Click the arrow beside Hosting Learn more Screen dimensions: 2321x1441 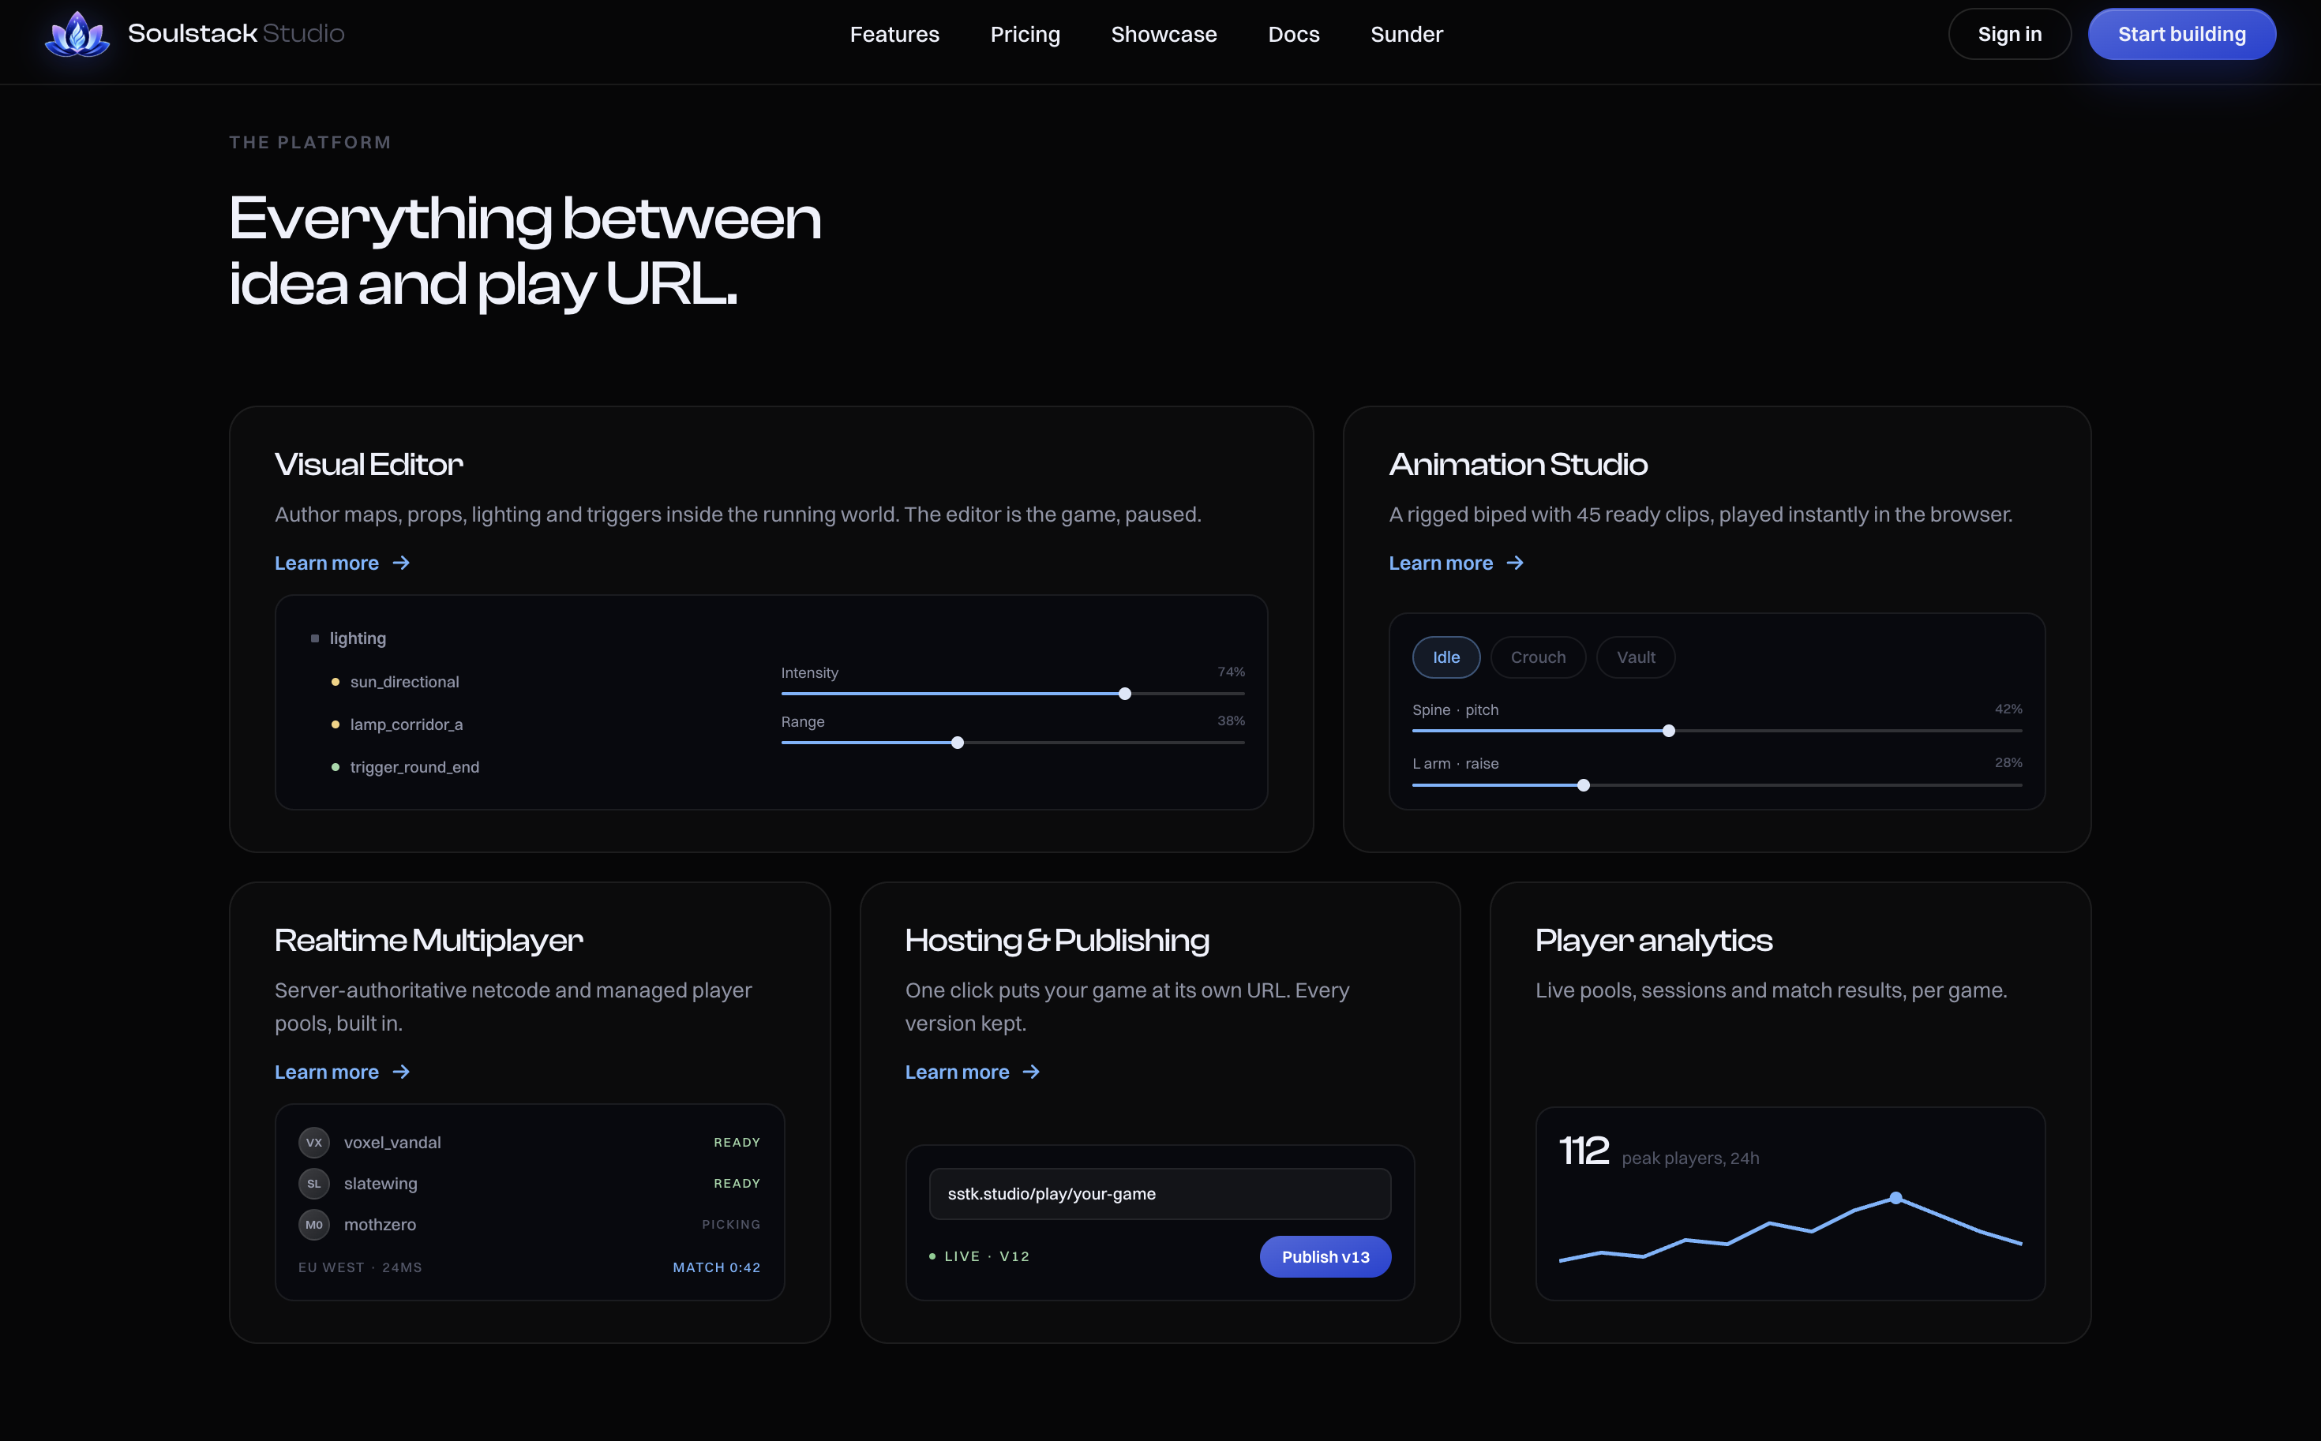click(1031, 1072)
